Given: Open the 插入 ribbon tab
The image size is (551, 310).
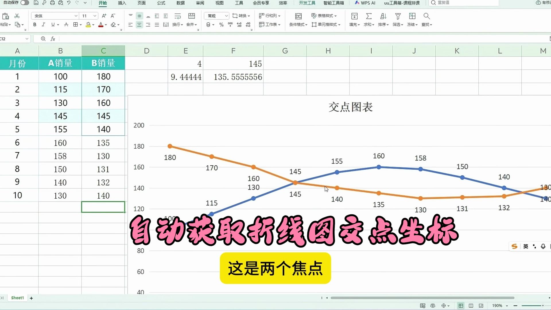Looking at the screenshot, I should point(122,3).
